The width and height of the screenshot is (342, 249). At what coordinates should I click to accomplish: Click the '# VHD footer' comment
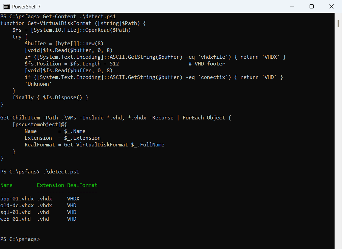207,64
